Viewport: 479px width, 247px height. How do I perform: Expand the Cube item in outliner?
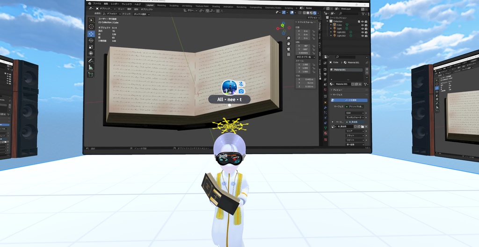pos(331,25)
